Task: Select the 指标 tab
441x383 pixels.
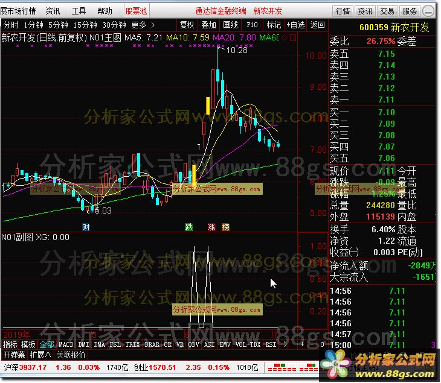Action: 10,344
